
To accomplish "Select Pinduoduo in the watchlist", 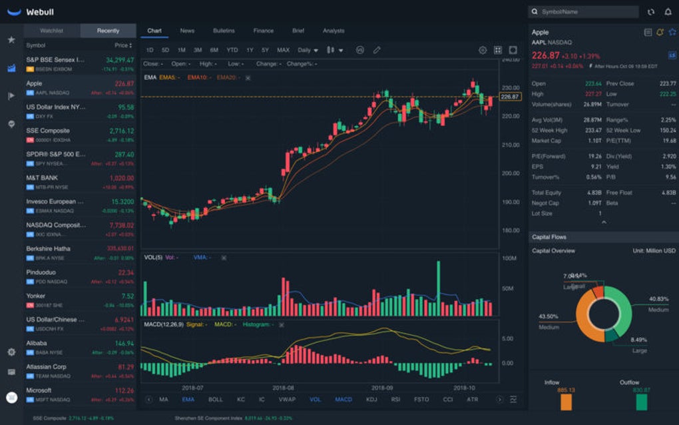I will [80, 276].
